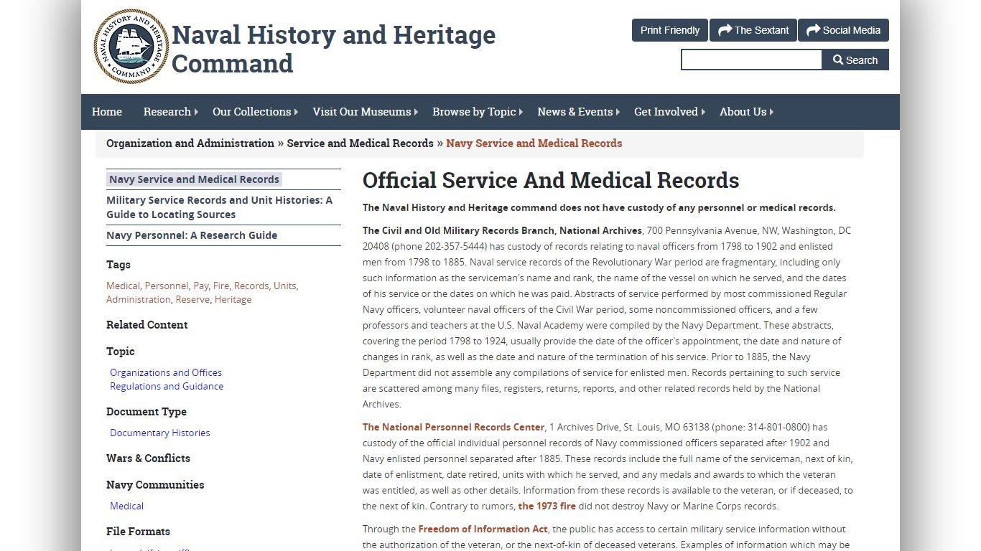Click the Pay tag
This screenshot has height=551, width=981.
point(200,286)
